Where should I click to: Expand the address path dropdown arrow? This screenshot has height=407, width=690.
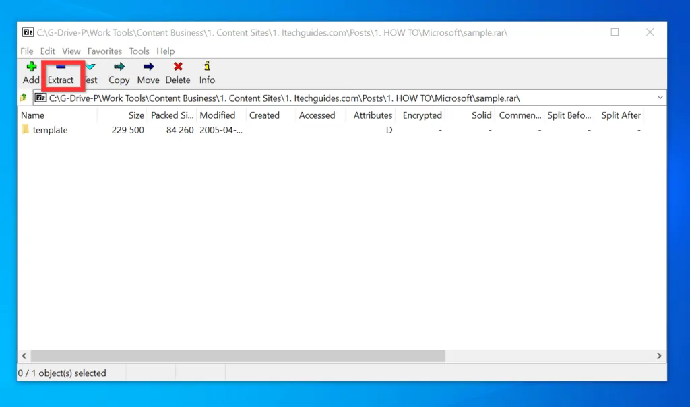(659, 98)
